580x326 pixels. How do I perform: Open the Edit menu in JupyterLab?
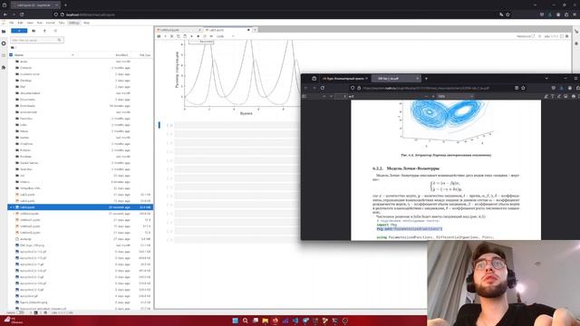tap(20, 23)
